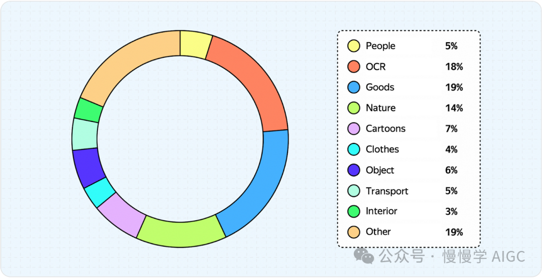
Task: Click the Nature legend label text
Action: pos(380,108)
